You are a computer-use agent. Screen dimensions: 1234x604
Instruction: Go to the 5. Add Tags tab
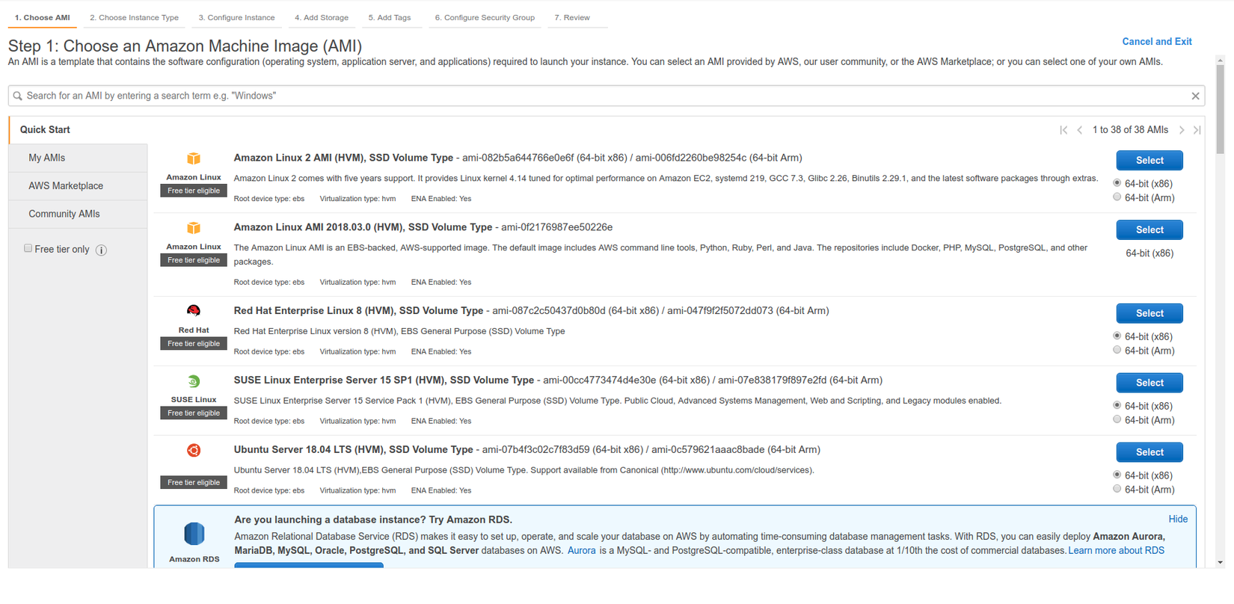coord(390,18)
